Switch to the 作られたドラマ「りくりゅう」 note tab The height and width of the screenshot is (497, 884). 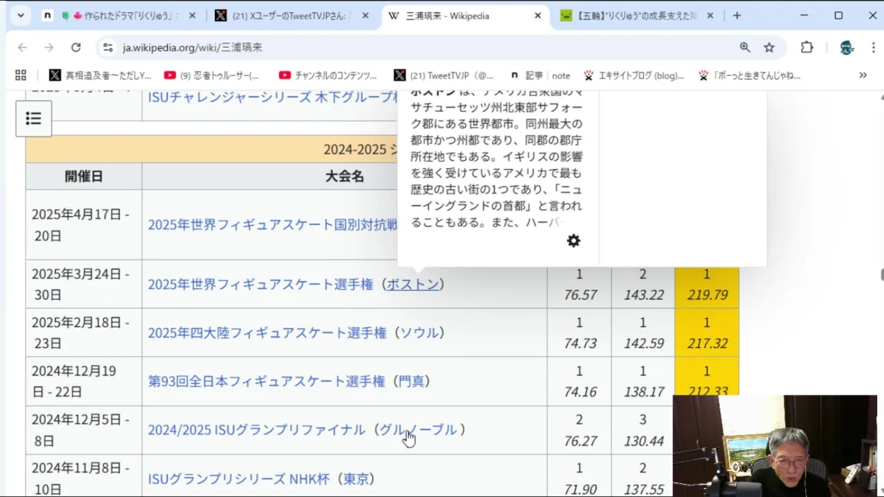click(x=120, y=15)
